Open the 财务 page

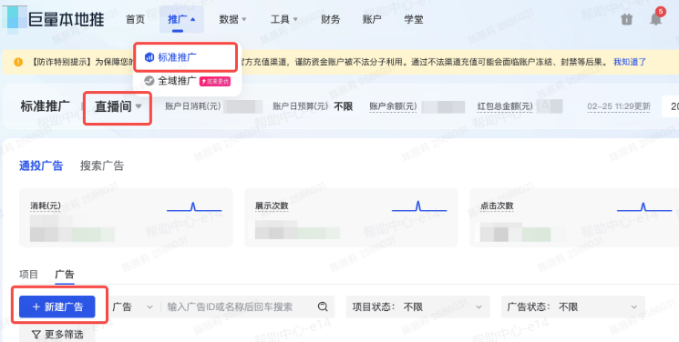[331, 19]
